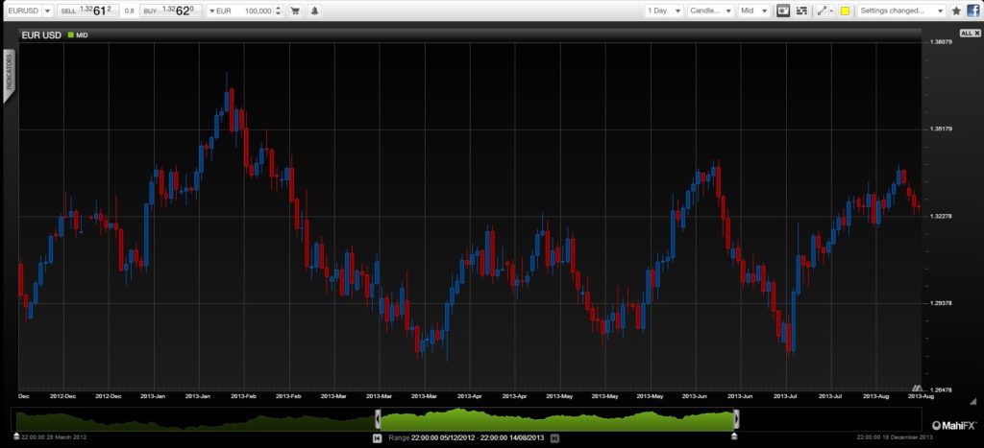The width and height of the screenshot is (984, 448).
Task: Click the 1.32278 price axis label
Action: [x=941, y=216]
